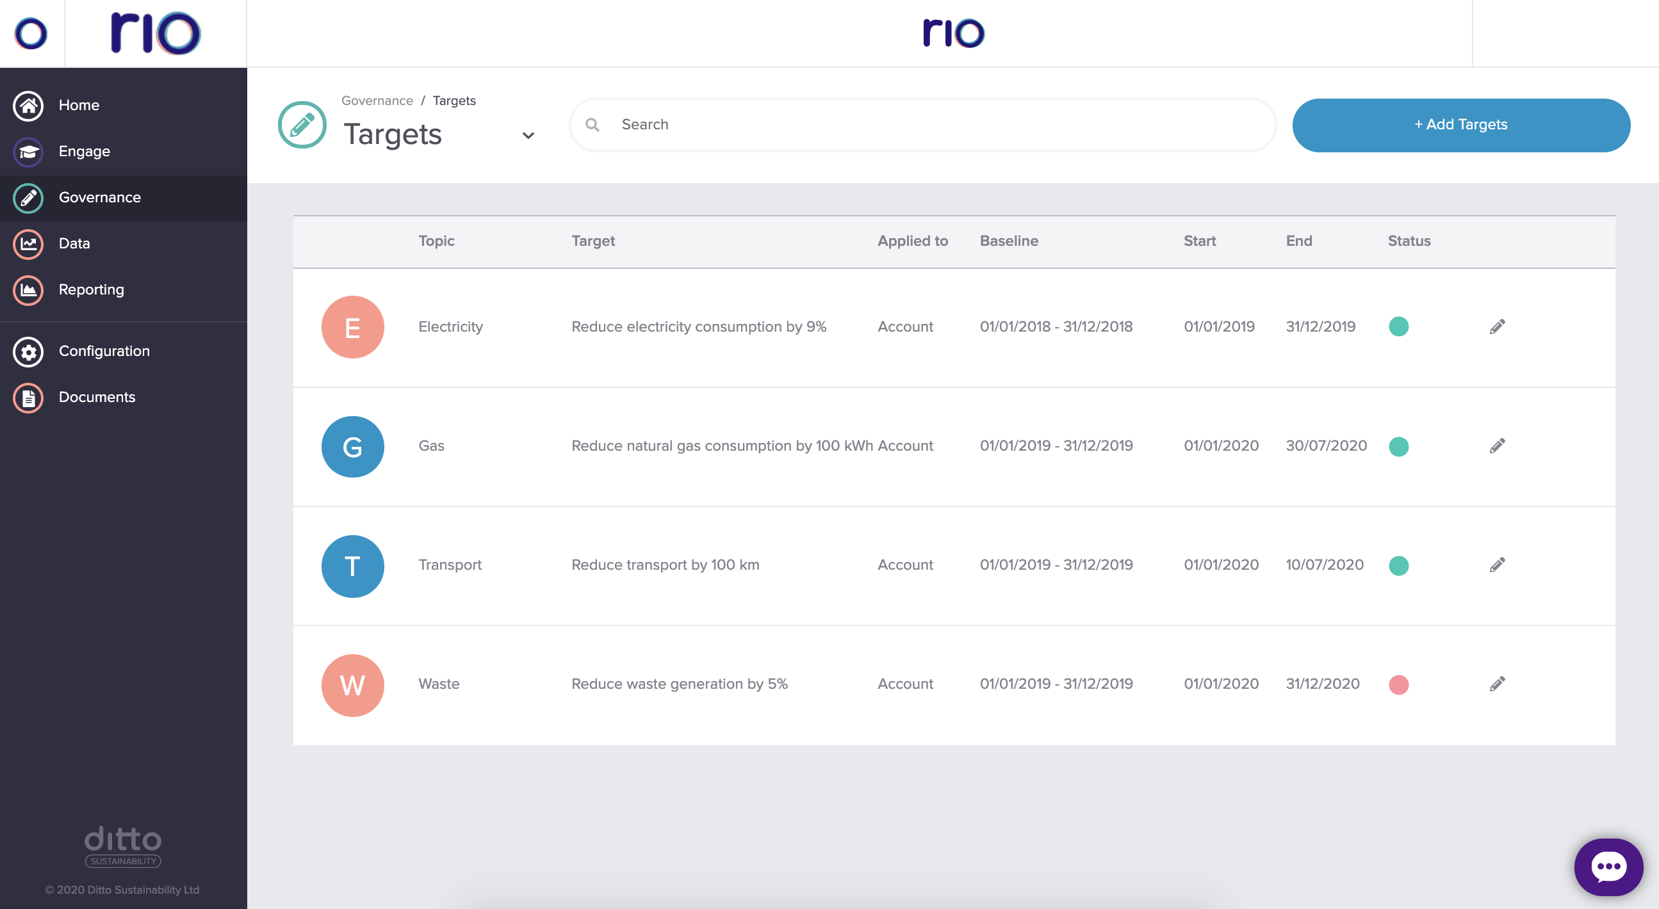Open the Engage sidebar section
Viewport: 1659px width, 909px height.
pyautogui.click(x=123, y=152)
